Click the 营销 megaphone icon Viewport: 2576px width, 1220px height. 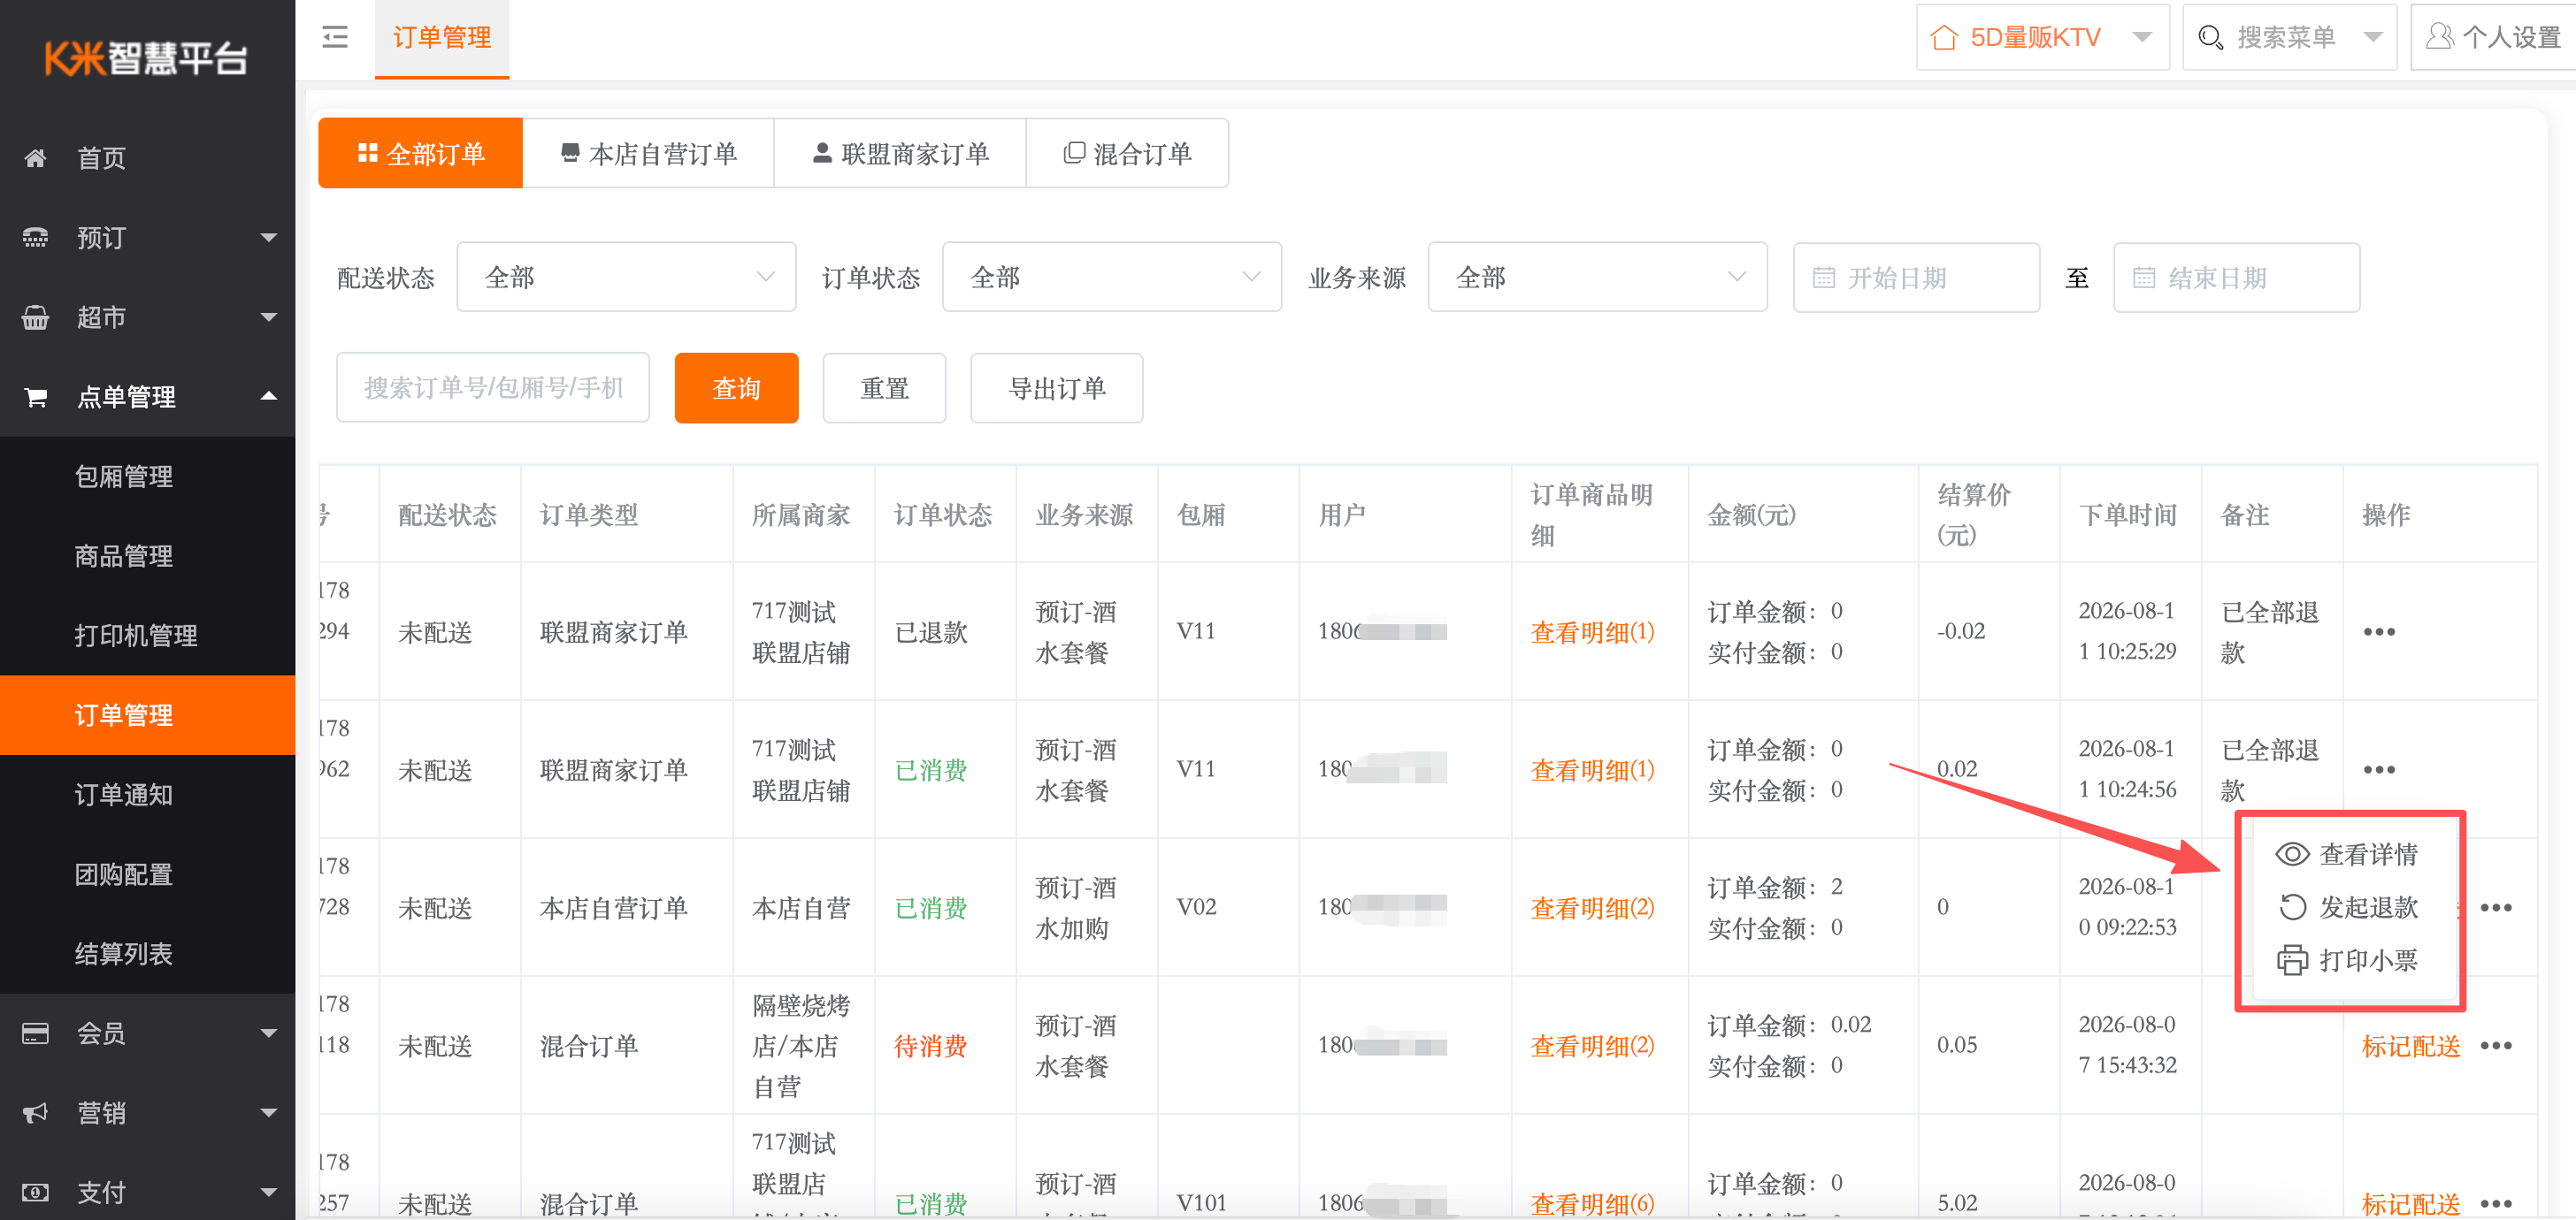tap(35, 1113)
